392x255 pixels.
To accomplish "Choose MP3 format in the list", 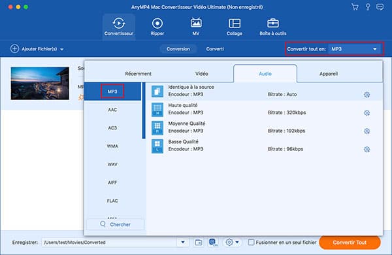I will (112, 92).
